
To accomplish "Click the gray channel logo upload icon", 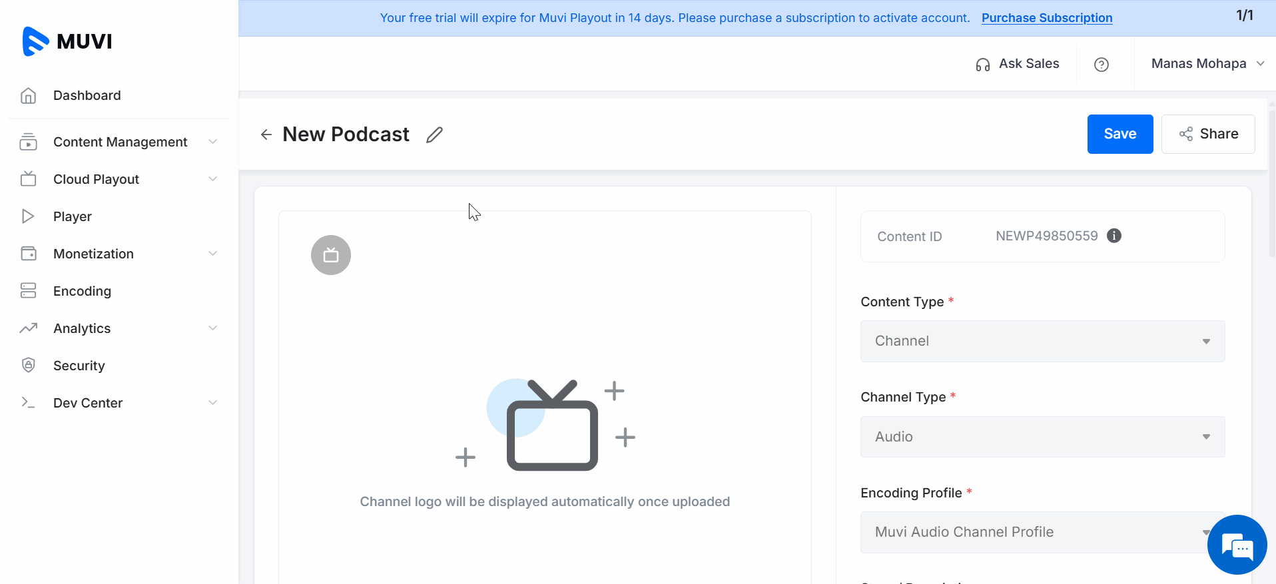I will point(331,255).
